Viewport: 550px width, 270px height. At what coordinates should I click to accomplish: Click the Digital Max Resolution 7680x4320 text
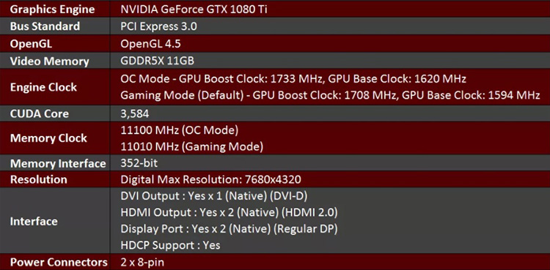coord(210,180)
